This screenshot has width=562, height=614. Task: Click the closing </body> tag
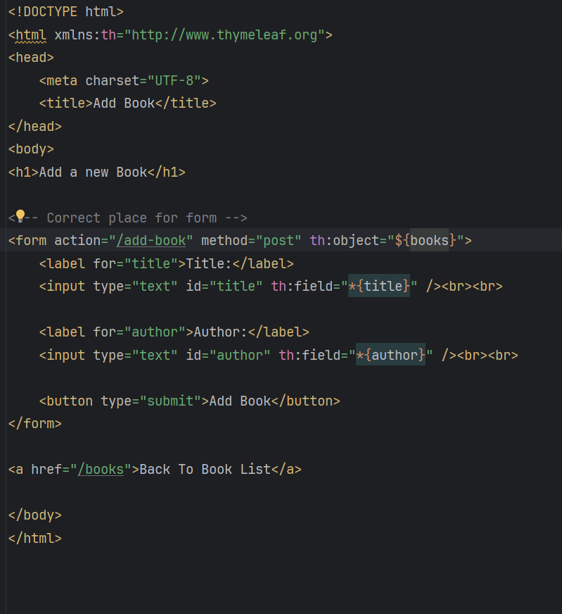[x=34, y=515]
